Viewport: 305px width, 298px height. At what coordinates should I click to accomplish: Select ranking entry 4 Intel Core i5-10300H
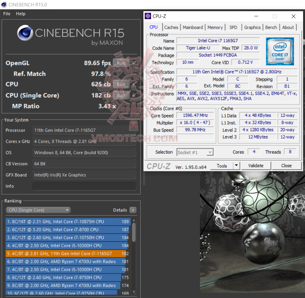click(68, 246)
